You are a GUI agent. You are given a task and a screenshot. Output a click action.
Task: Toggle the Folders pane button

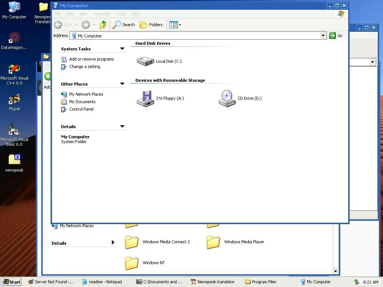click(151, 25)
